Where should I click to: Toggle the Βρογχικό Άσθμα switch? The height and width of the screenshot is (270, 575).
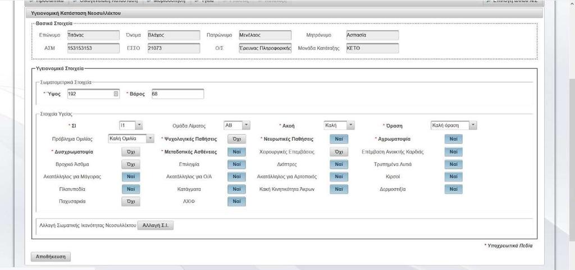pos(130,164)
